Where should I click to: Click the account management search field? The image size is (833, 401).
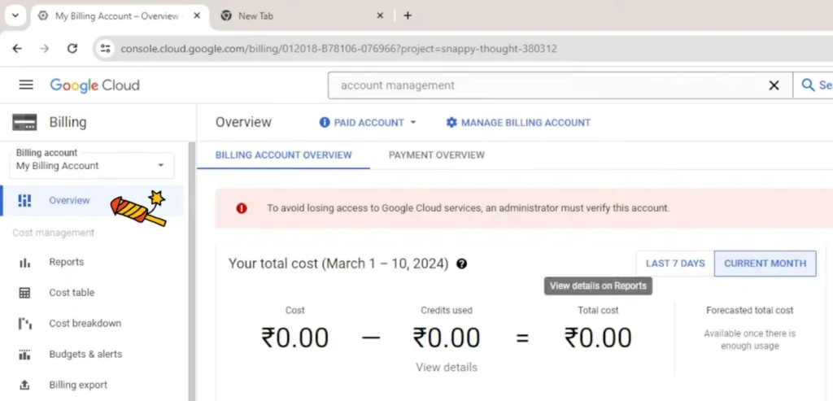click(545, 85)
